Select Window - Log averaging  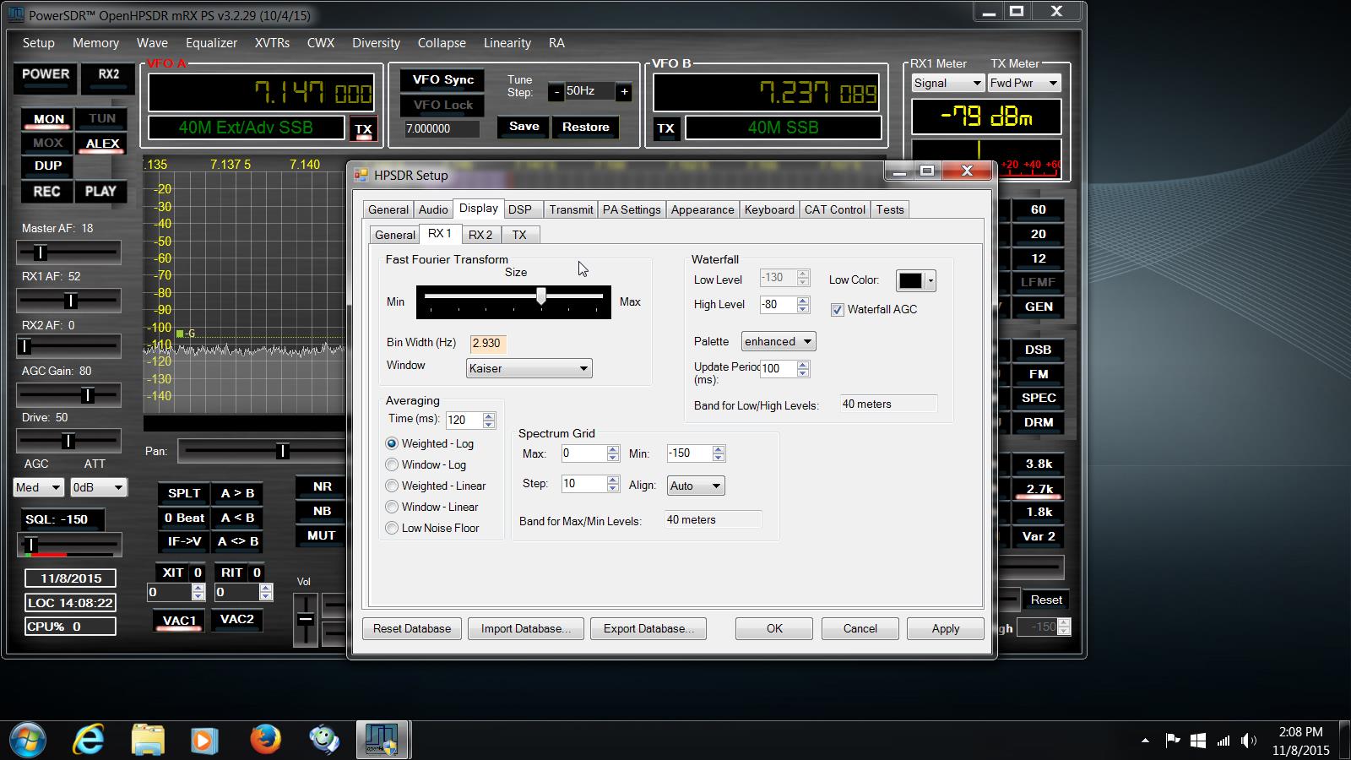click(x=392, y=464)
